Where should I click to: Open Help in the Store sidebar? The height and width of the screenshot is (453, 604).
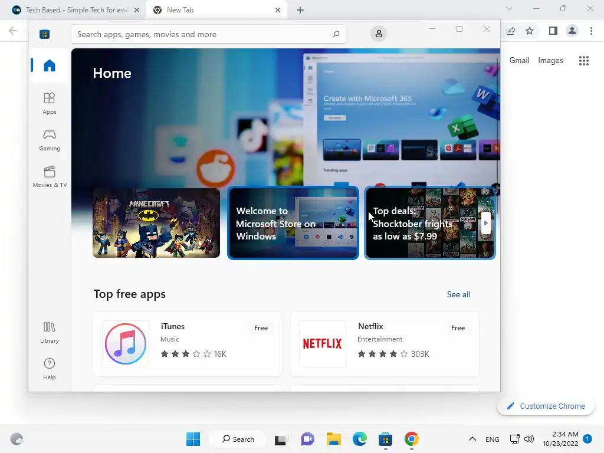point(50,369)
